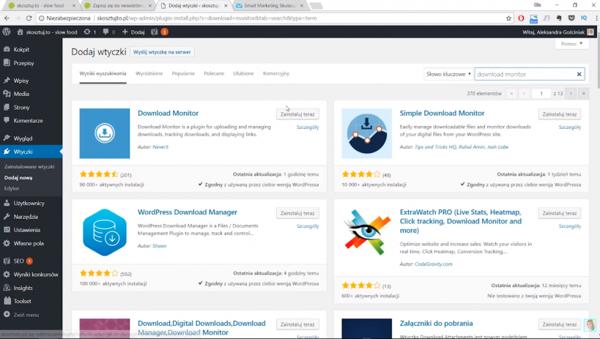Open author Shaon link
The height and width of the screenshot is (339, 600).
click(159, 246)
